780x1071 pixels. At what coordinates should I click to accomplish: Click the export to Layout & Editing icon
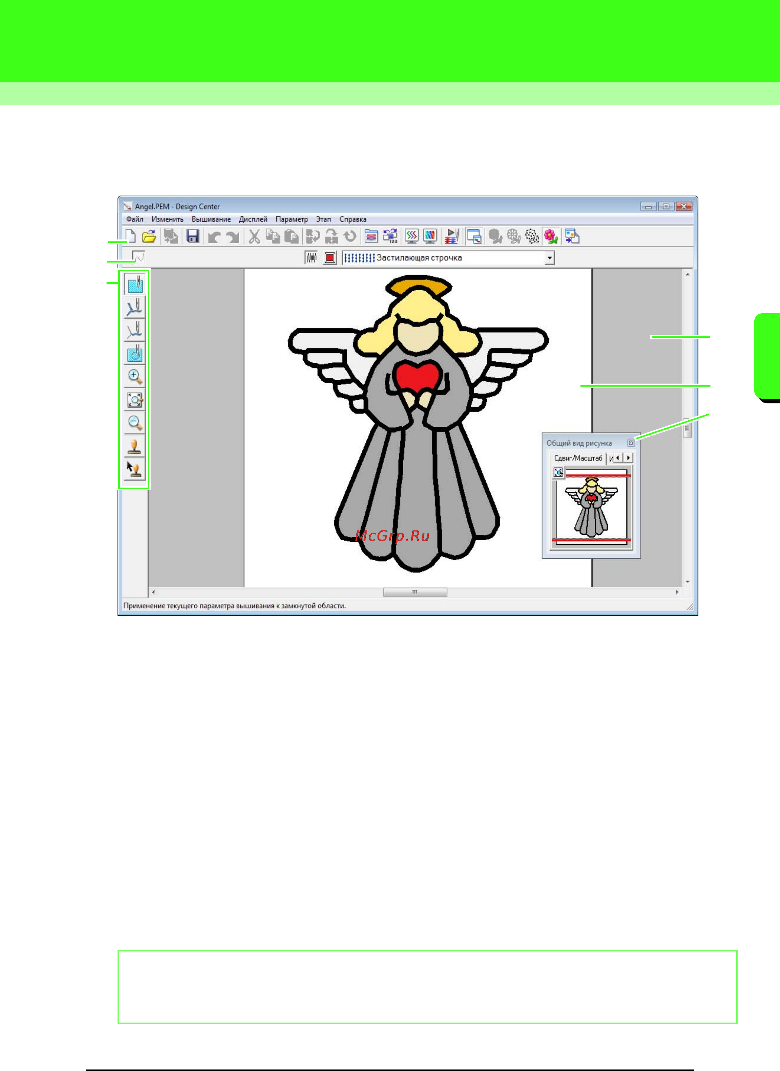point(572,236)
